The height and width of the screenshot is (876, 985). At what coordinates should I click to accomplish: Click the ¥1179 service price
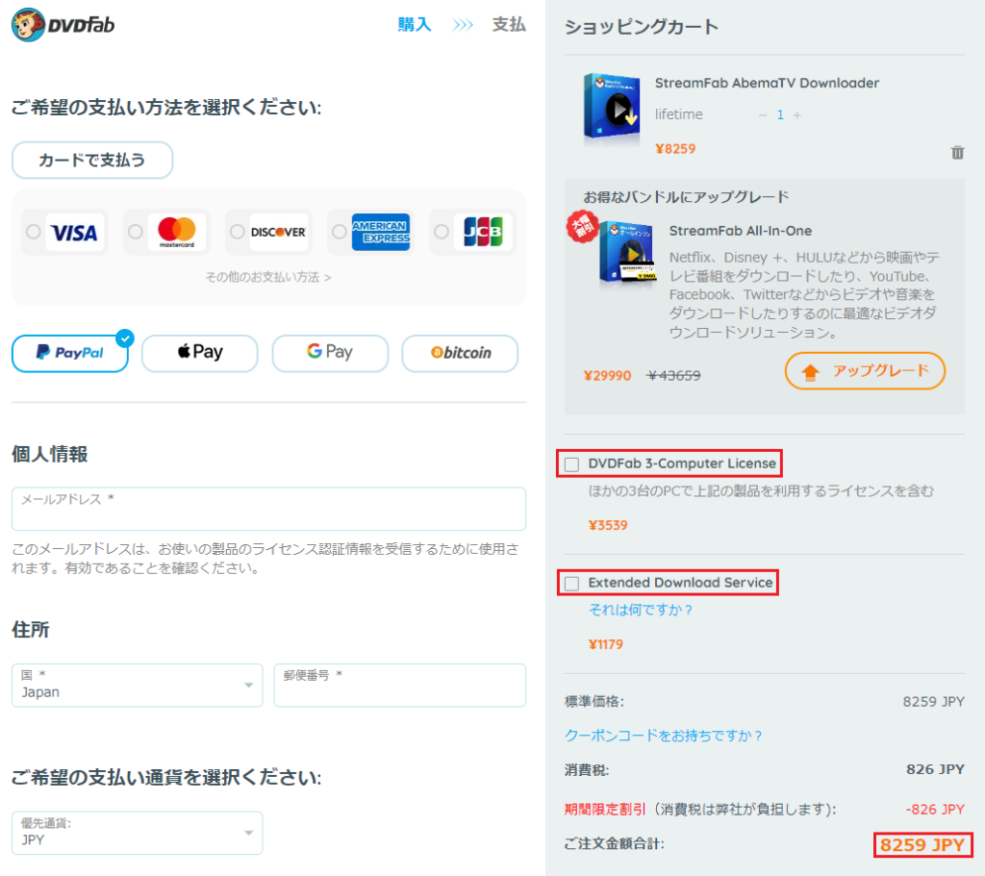pos(606,644)
